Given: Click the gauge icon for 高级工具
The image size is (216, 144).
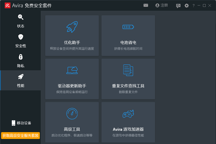Looking at the screenshot, I should pos(72,113).
